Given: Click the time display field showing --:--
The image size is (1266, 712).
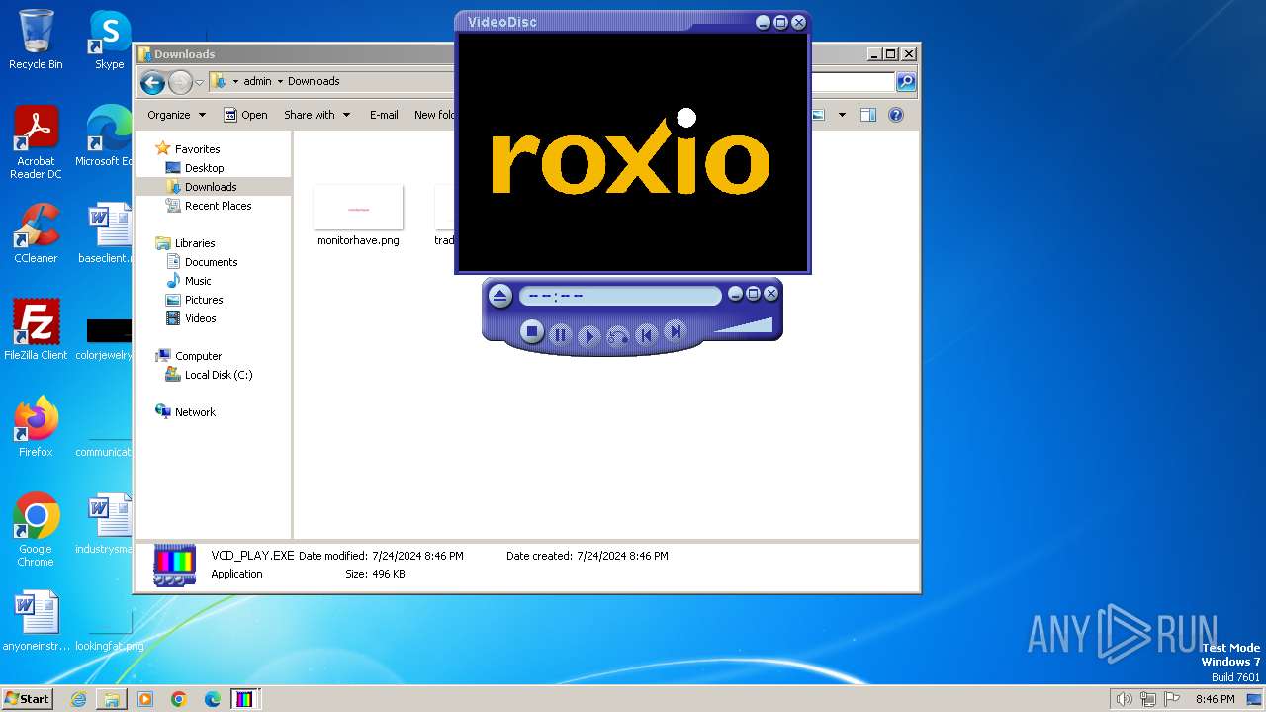Looking at the screenshot, I should click(x=620, y=295).
